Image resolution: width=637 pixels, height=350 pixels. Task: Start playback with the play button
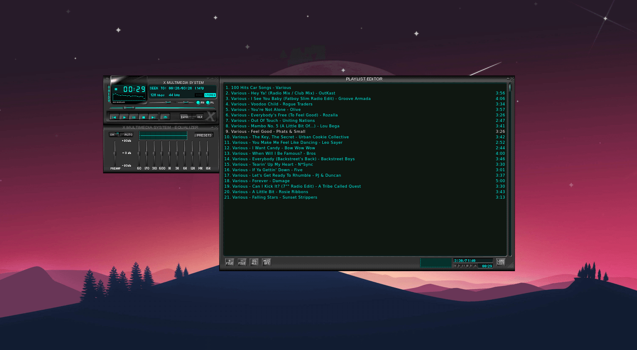pos(125,117)
